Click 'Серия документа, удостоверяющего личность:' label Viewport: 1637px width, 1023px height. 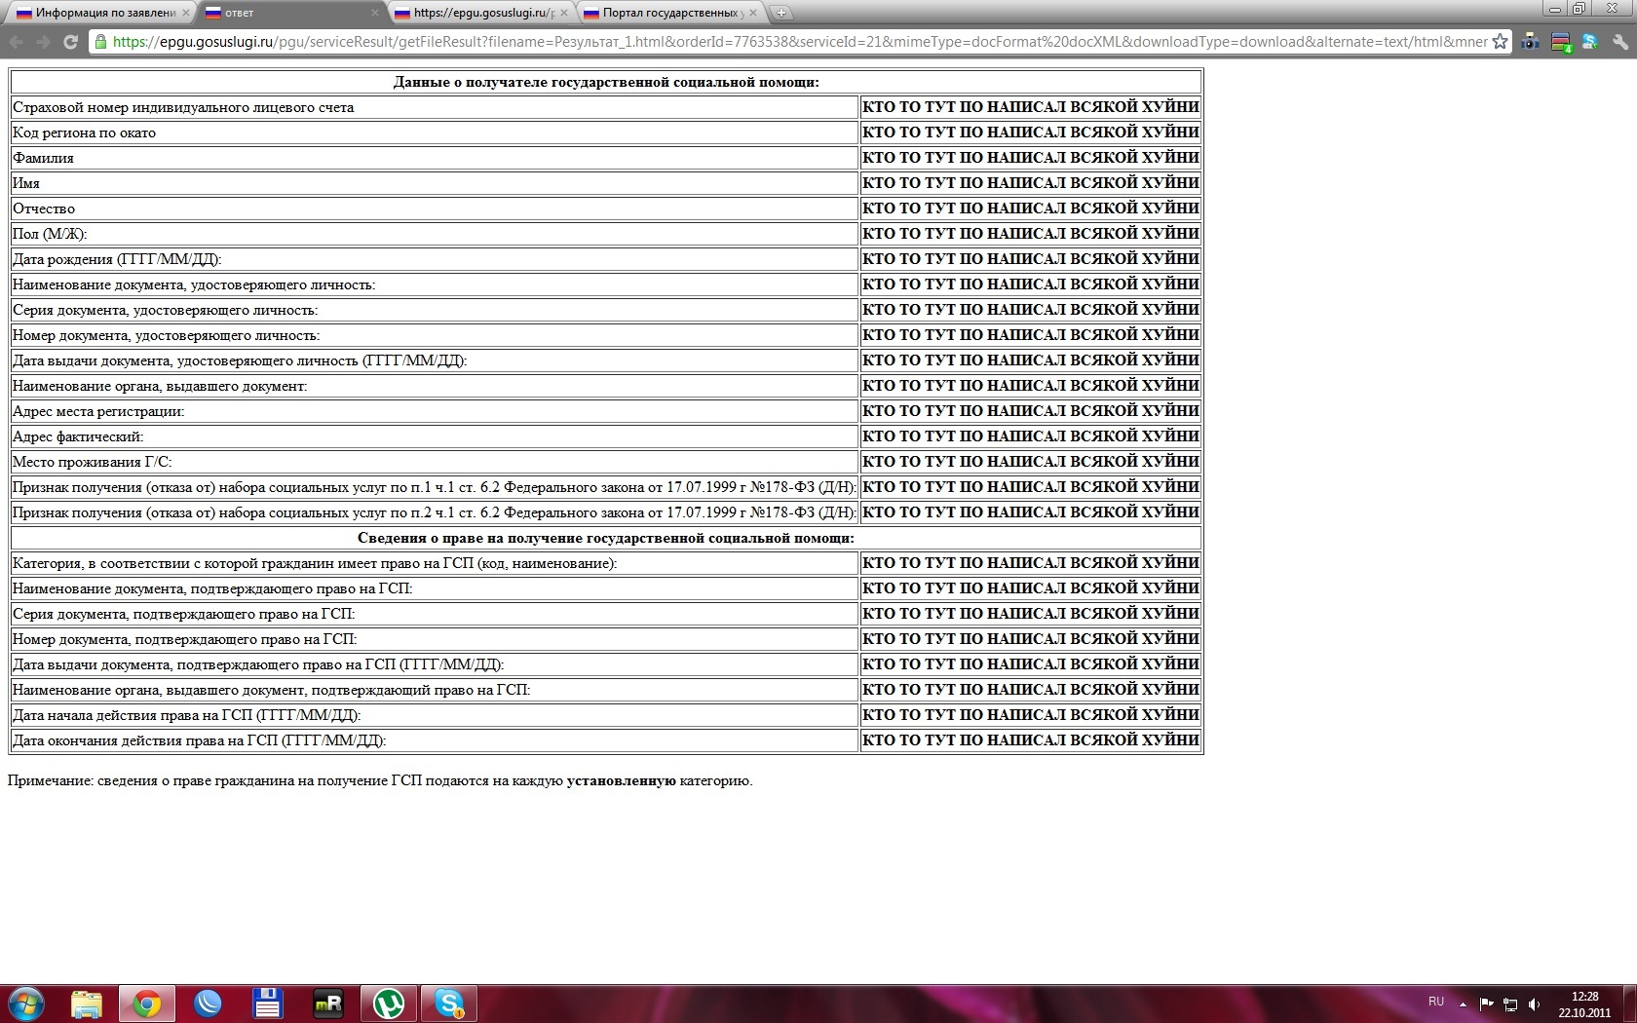coord(166,310)
